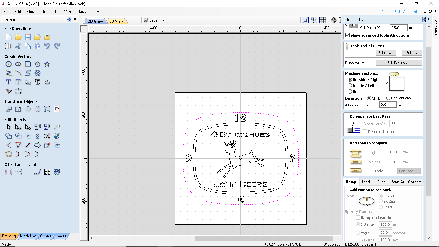Enable Do Separate Last Pass
The image size is (439, 247).
click(x=347, y=116)
